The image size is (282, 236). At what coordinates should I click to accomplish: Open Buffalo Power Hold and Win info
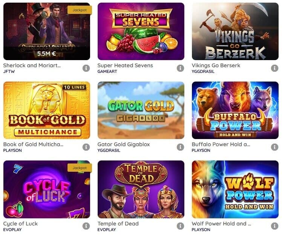tap(274, 147)
